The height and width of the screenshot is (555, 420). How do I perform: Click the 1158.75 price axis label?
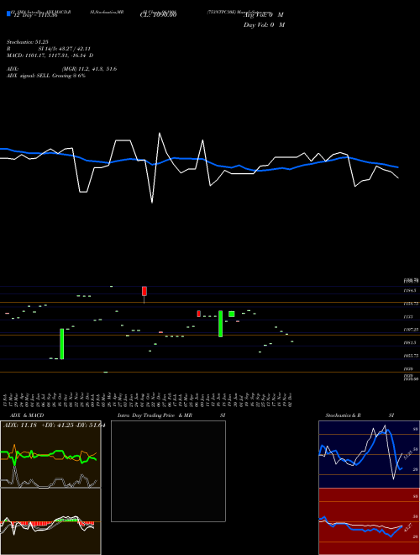point(411,304)
